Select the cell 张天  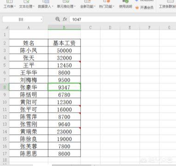(x=29, y=57)
